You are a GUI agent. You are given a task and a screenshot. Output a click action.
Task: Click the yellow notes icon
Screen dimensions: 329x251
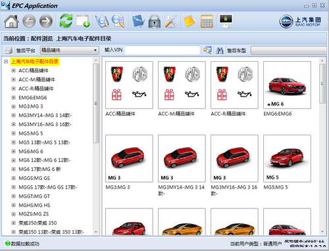click(190, 22)
